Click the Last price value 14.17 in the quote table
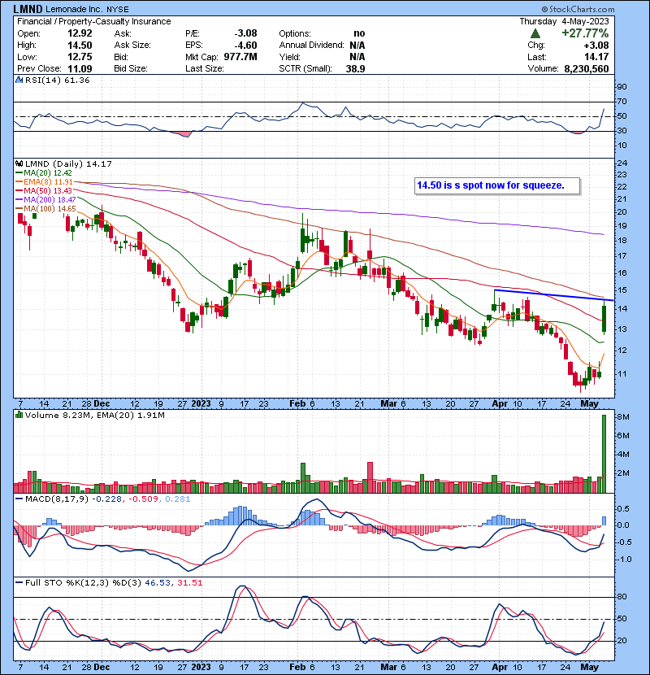The image size is (650, 675). click(596, 57)
